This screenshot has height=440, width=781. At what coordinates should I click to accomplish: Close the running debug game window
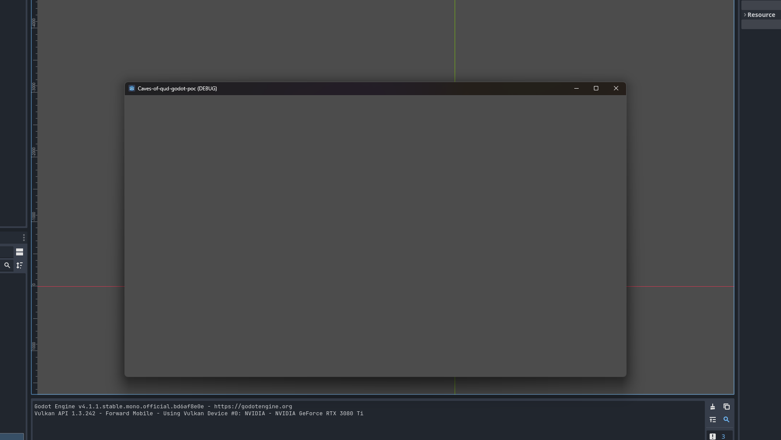click(x=616, y=88)
